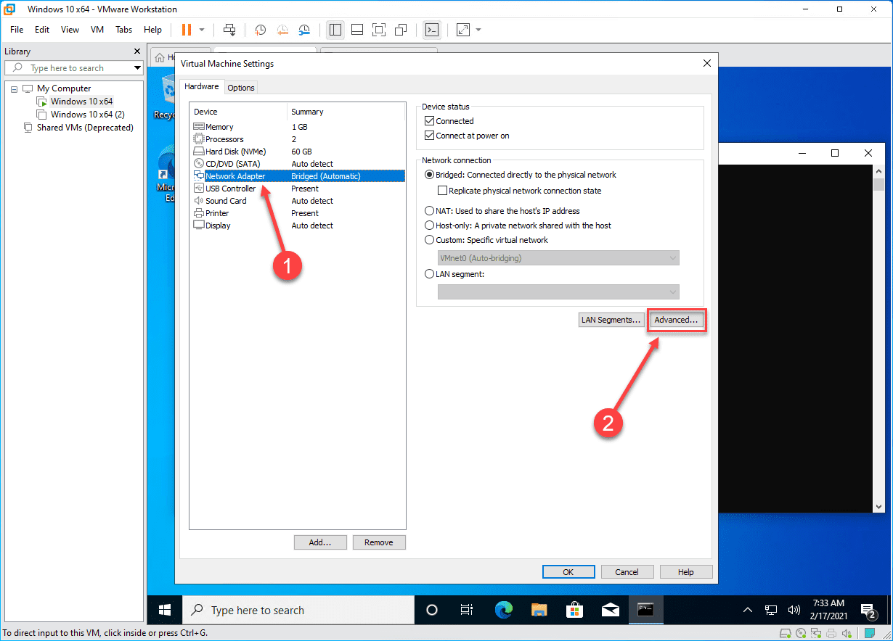Send Ctrl+Alt+Del to the guest
The image size is (893, 641).
click(230, 30)
